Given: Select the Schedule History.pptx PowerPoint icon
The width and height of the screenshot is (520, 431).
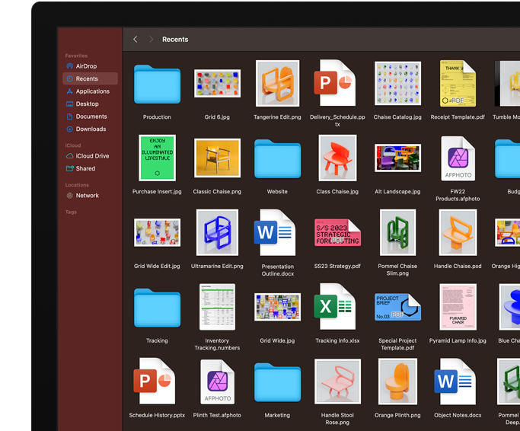Looking at the screenshot, I should [155, 381].
